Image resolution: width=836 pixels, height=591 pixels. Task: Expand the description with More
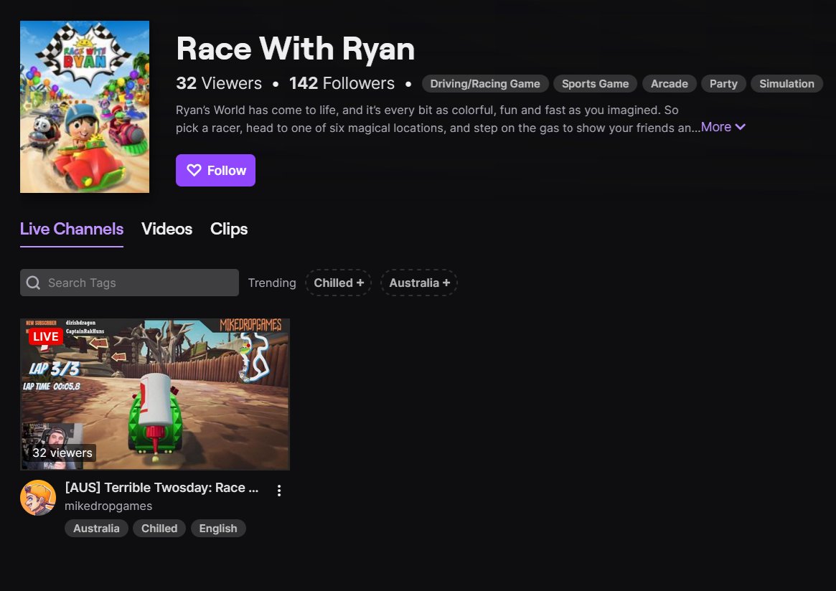point(723,127)
